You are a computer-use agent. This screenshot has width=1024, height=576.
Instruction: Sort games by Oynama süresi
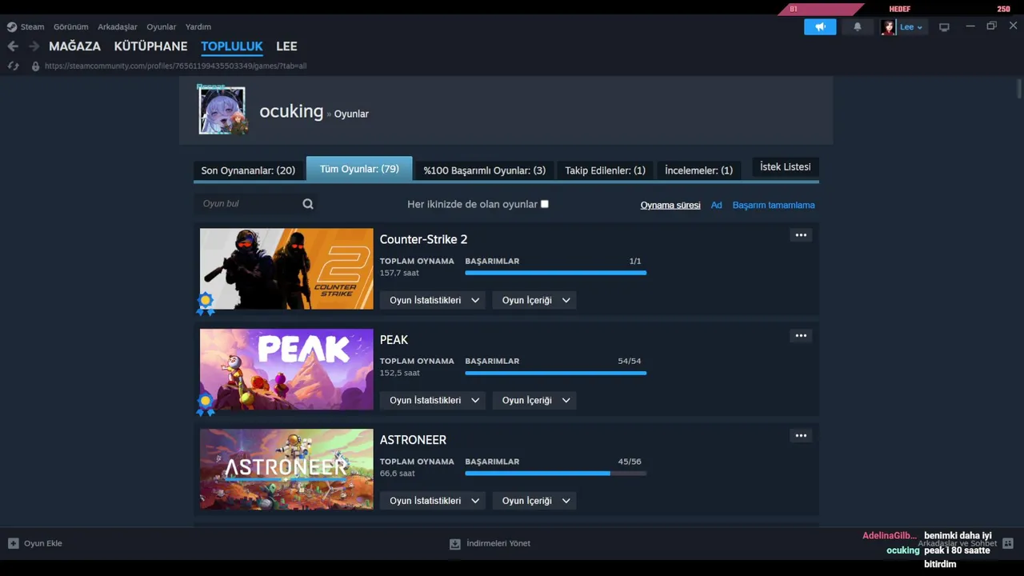670,206
